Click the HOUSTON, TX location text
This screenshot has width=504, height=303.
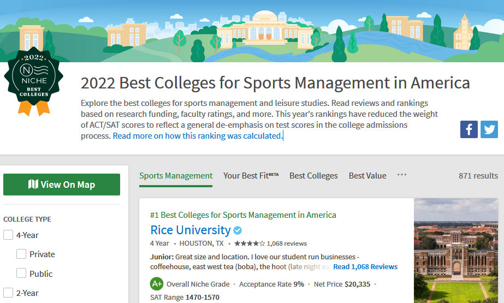coord(201,243)
